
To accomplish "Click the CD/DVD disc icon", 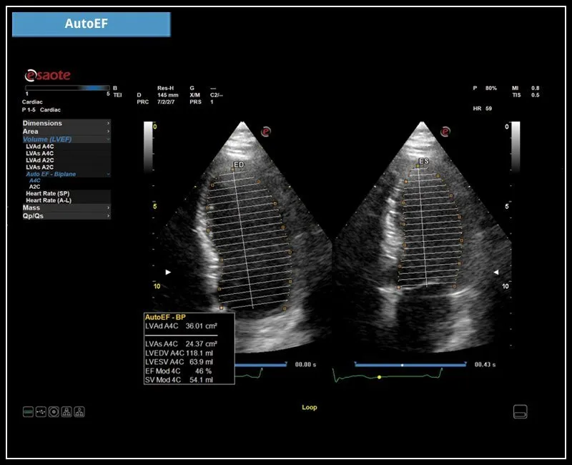I will tap(54, 411).
